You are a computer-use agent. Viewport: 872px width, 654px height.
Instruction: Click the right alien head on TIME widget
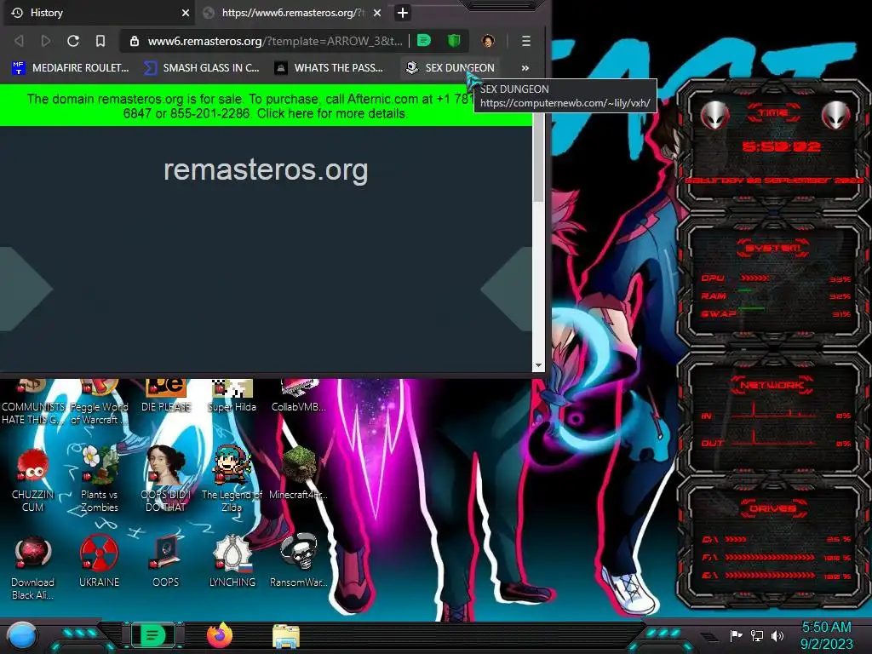click(835, 116)
